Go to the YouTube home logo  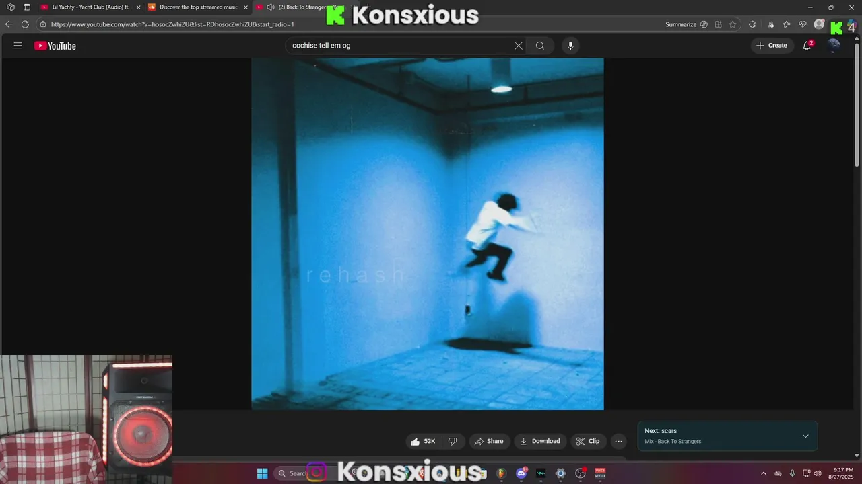(x=55, y=46)
